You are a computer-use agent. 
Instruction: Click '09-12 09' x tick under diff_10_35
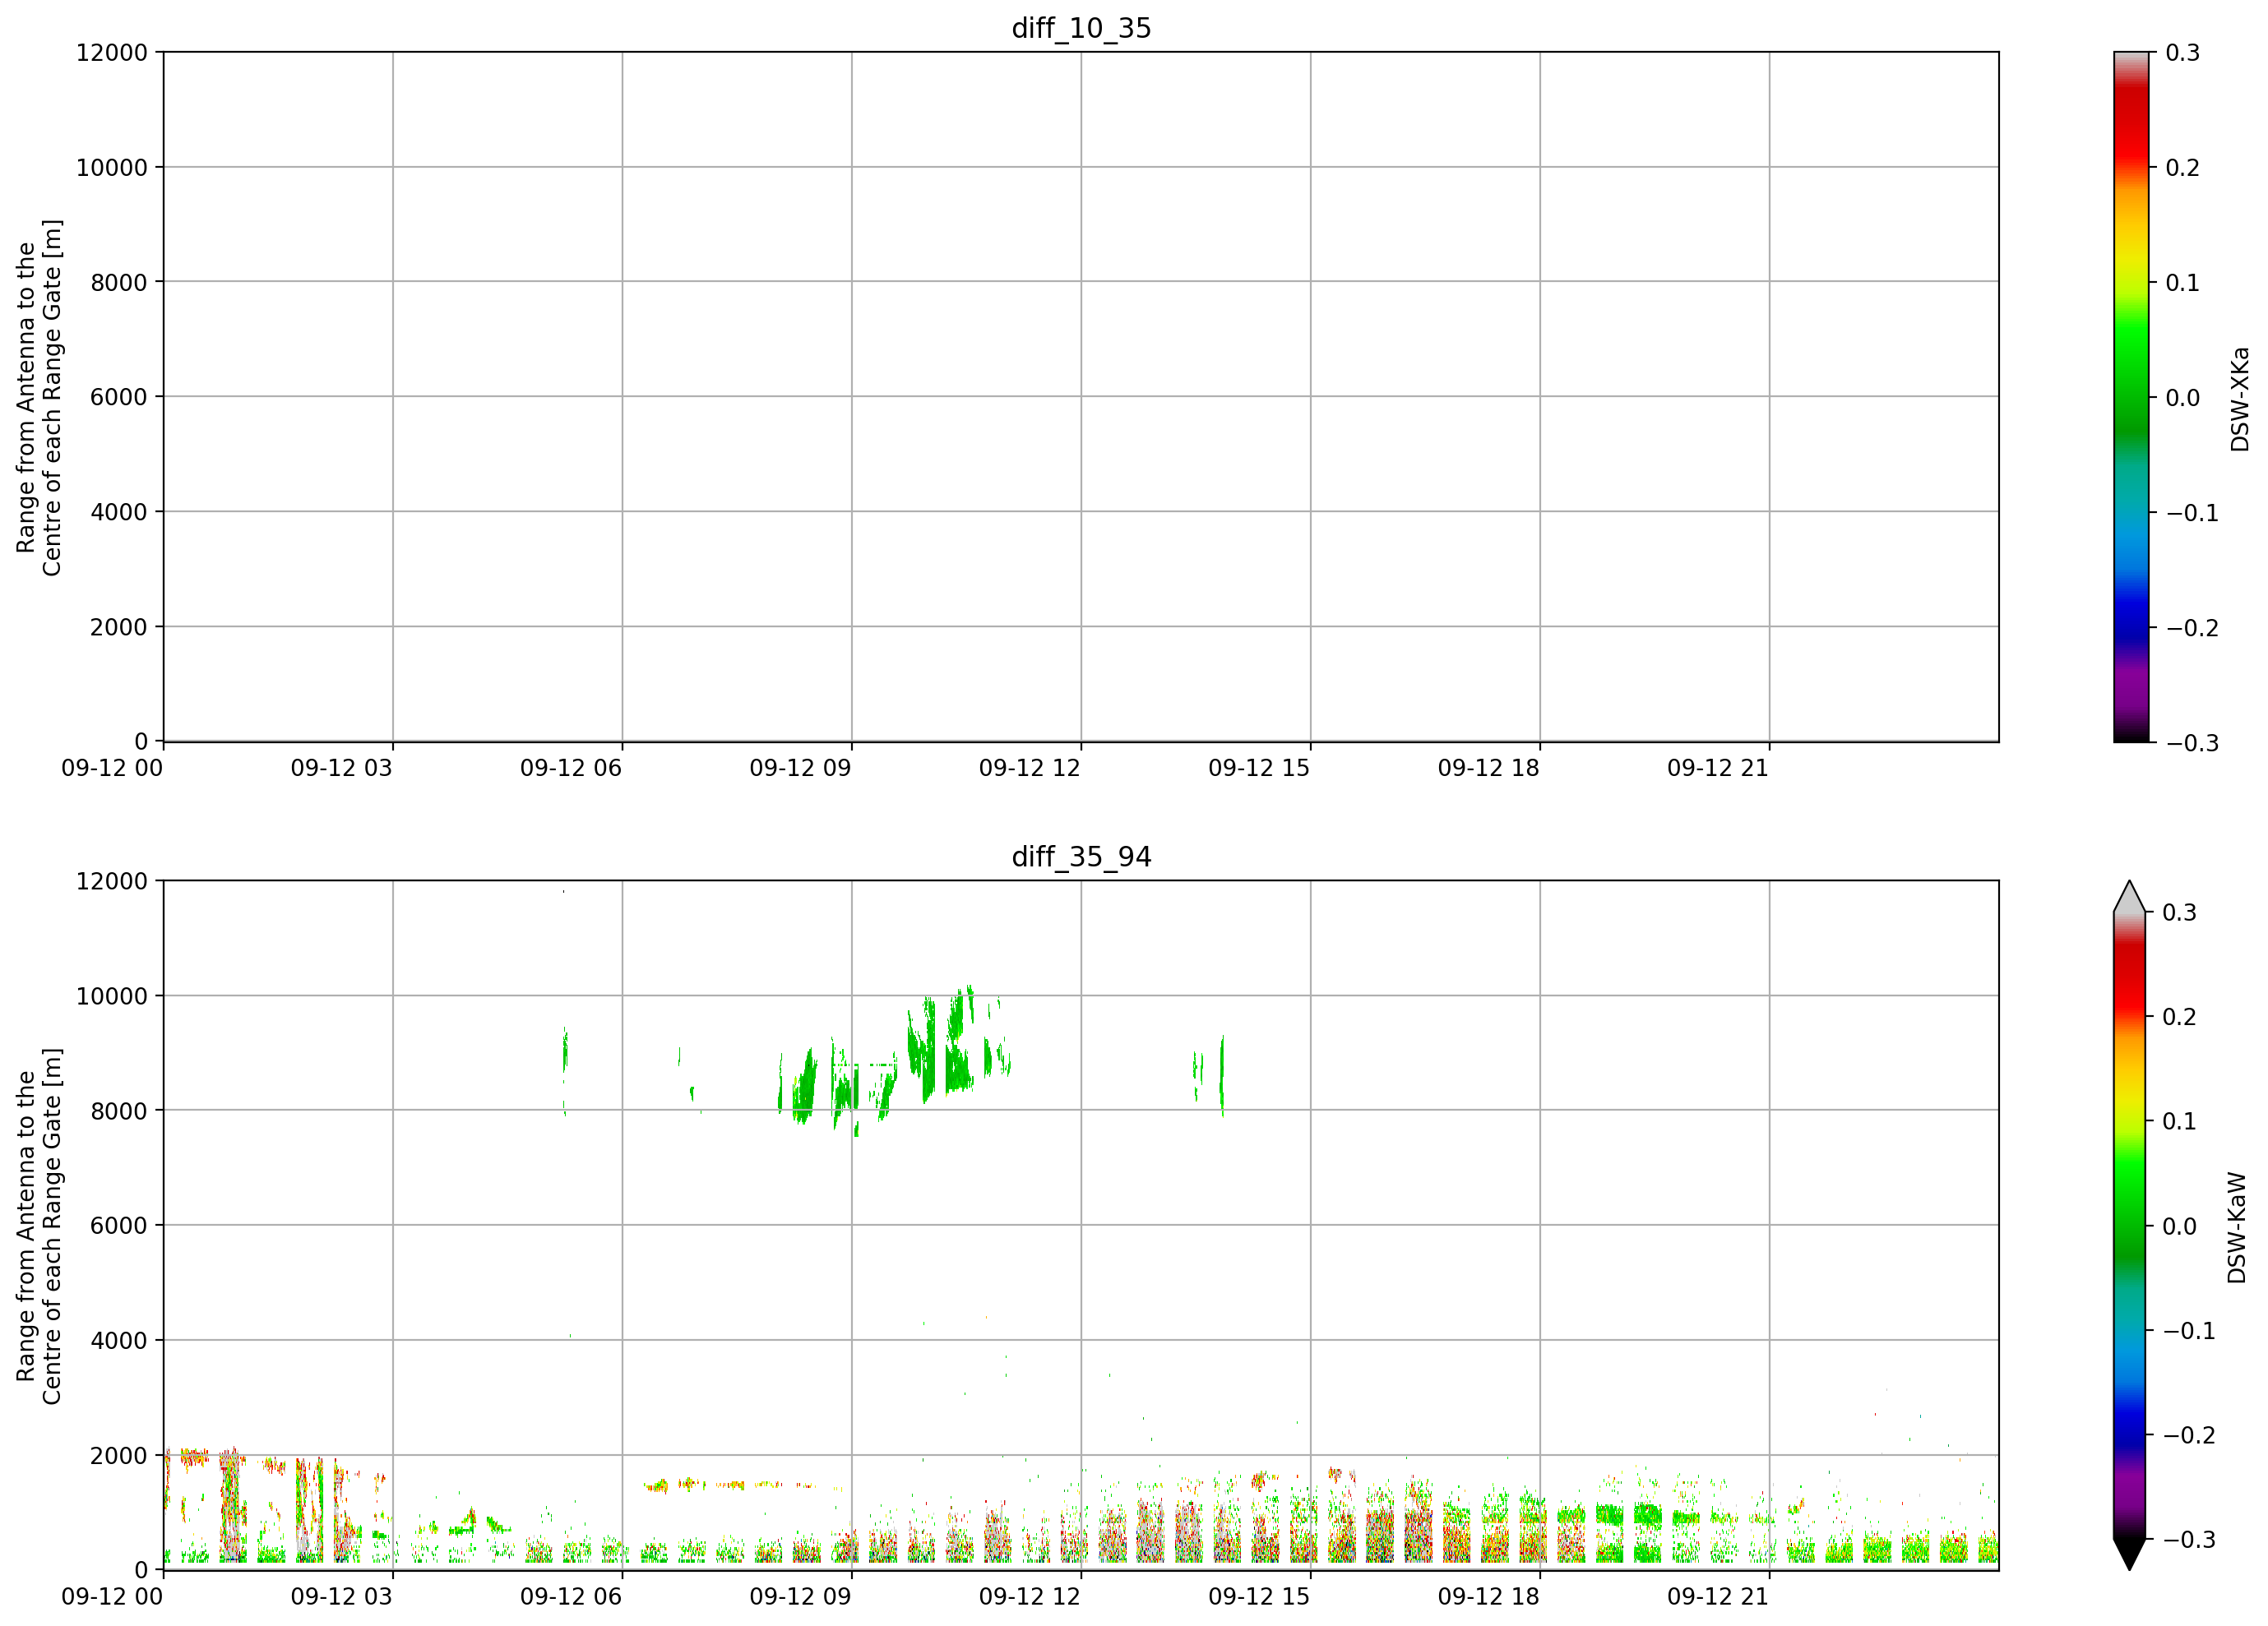tap(801, 768)
